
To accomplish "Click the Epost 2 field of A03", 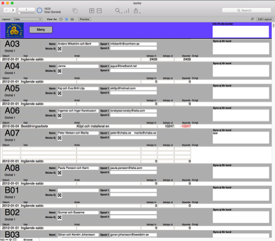I will 133,48.
